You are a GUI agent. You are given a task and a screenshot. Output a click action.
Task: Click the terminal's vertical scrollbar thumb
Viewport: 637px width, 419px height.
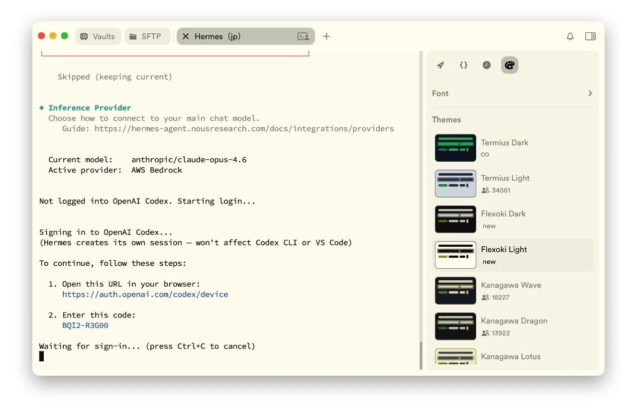(421, 355)
